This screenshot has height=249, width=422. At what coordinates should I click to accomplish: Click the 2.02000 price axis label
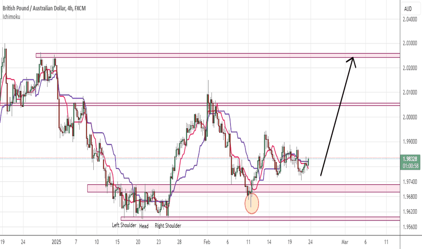(x=410, y=68)
